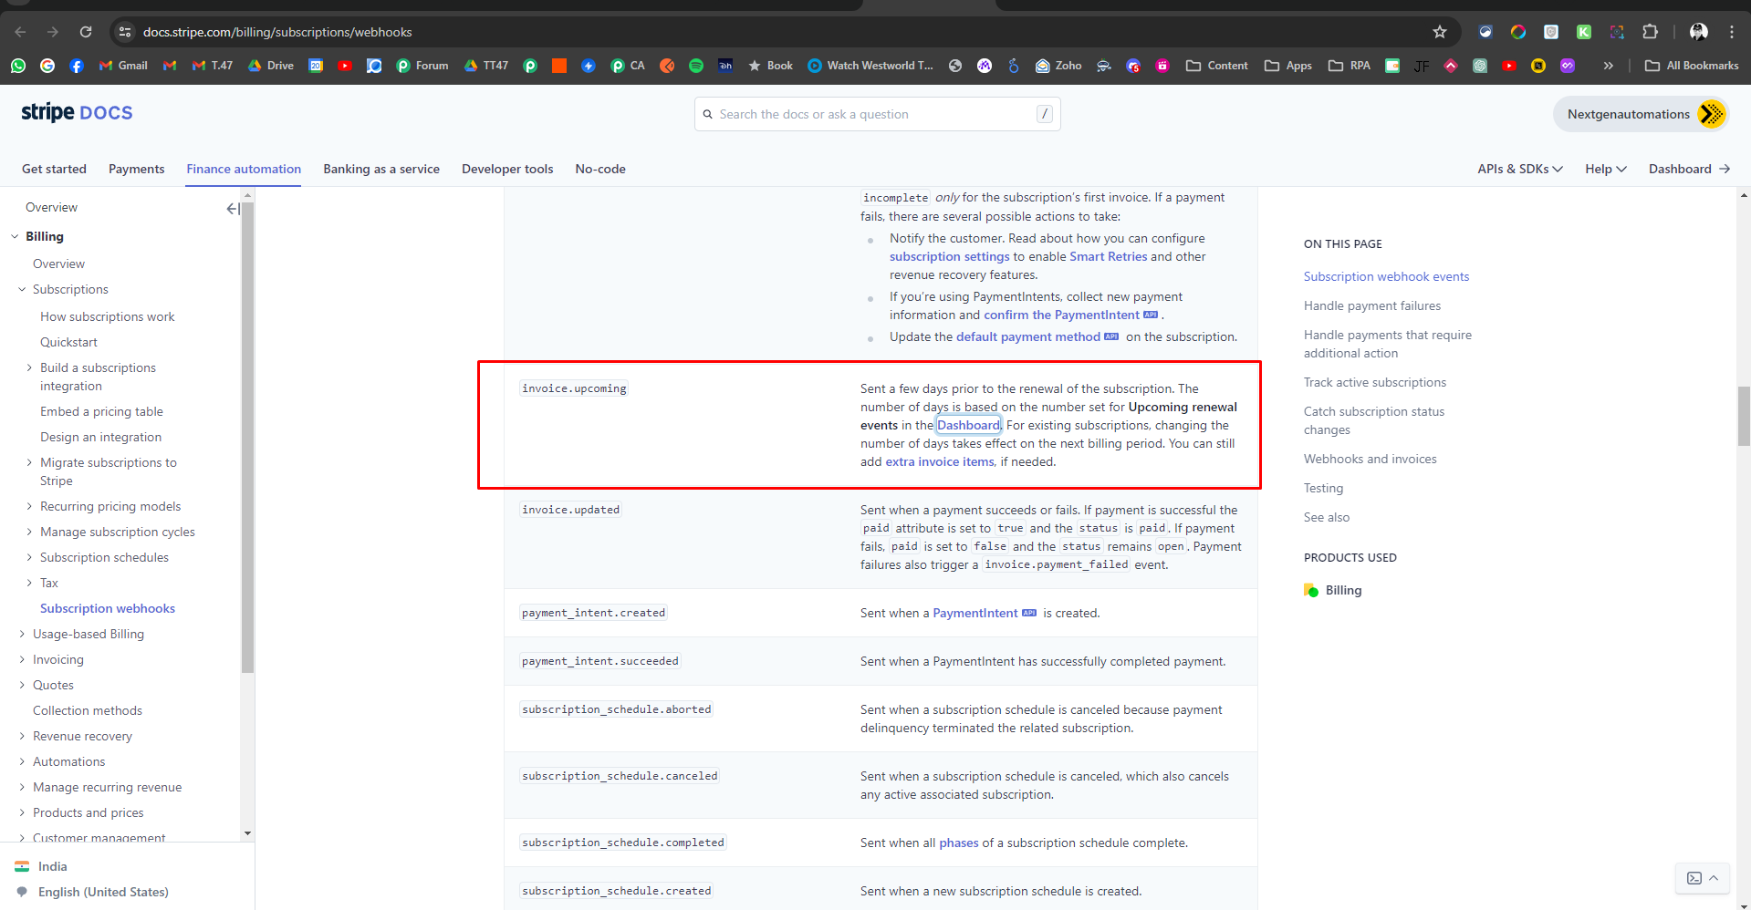1751x910 pixels.
Task: Go to the Stripe Docs home logo
Action: tap(77, 112)
